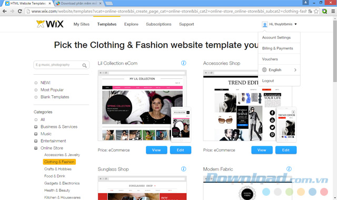Click the template search input field
337x200 pixels.
tap(61, 65)
